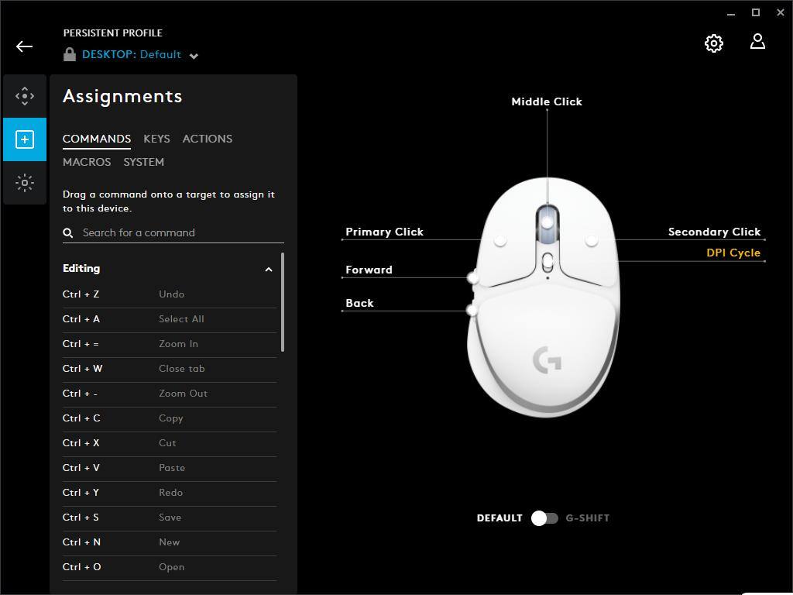Click the search magnifier icon
The width and height of the screenshot is (793, 595).
(68, 232)
